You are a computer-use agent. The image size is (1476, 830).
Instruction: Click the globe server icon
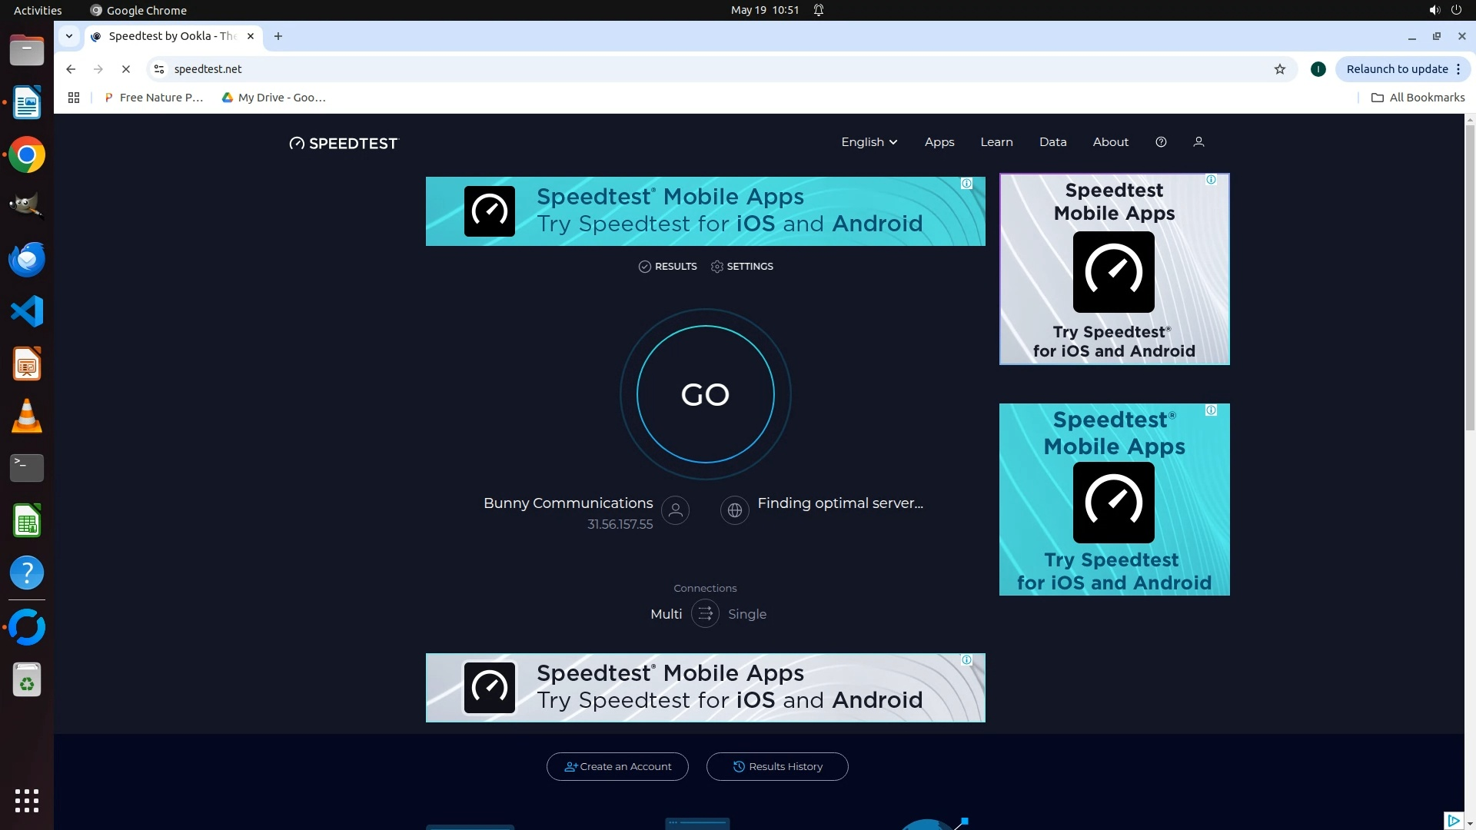coord(734,510)
